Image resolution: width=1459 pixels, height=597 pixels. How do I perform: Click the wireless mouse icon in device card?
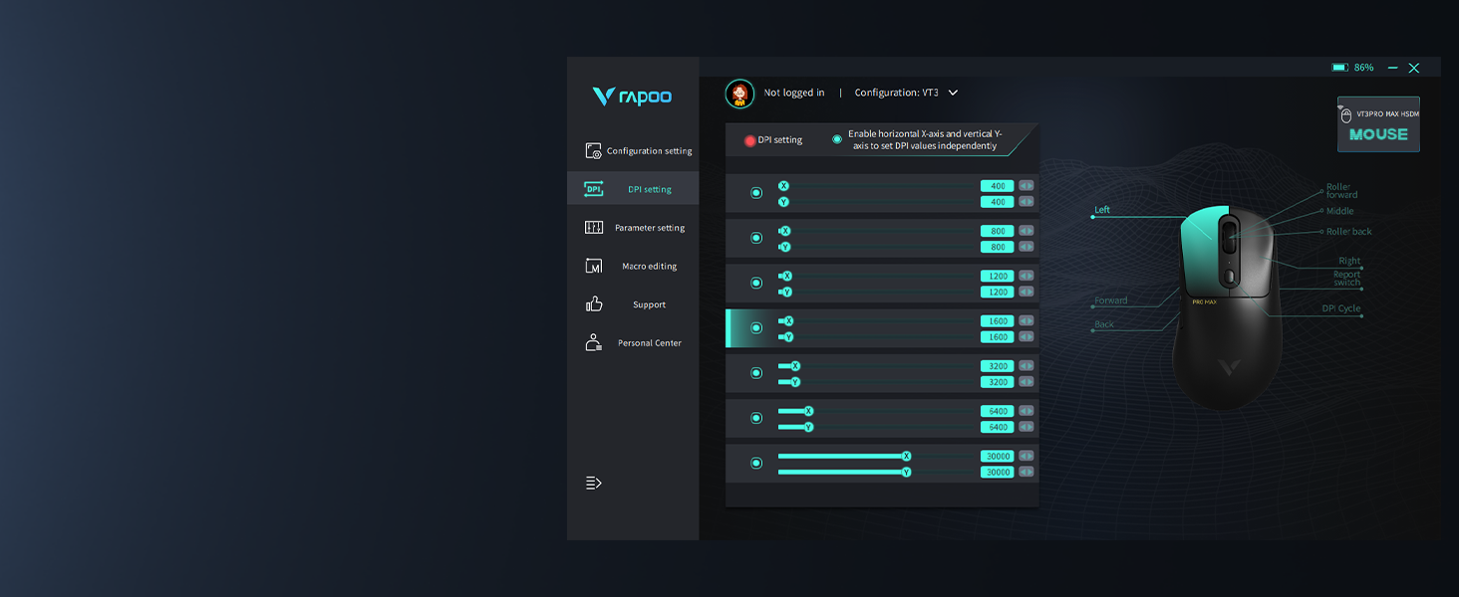1346,115
